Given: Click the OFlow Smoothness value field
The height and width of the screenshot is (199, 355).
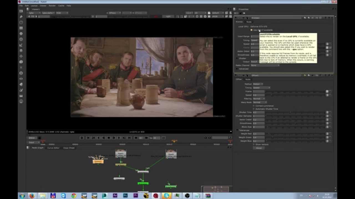Looking at the screenshot, I should 259,123.
